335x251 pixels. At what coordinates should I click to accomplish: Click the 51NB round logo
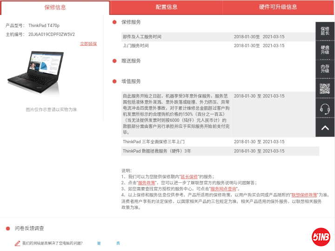click(321, 237)
